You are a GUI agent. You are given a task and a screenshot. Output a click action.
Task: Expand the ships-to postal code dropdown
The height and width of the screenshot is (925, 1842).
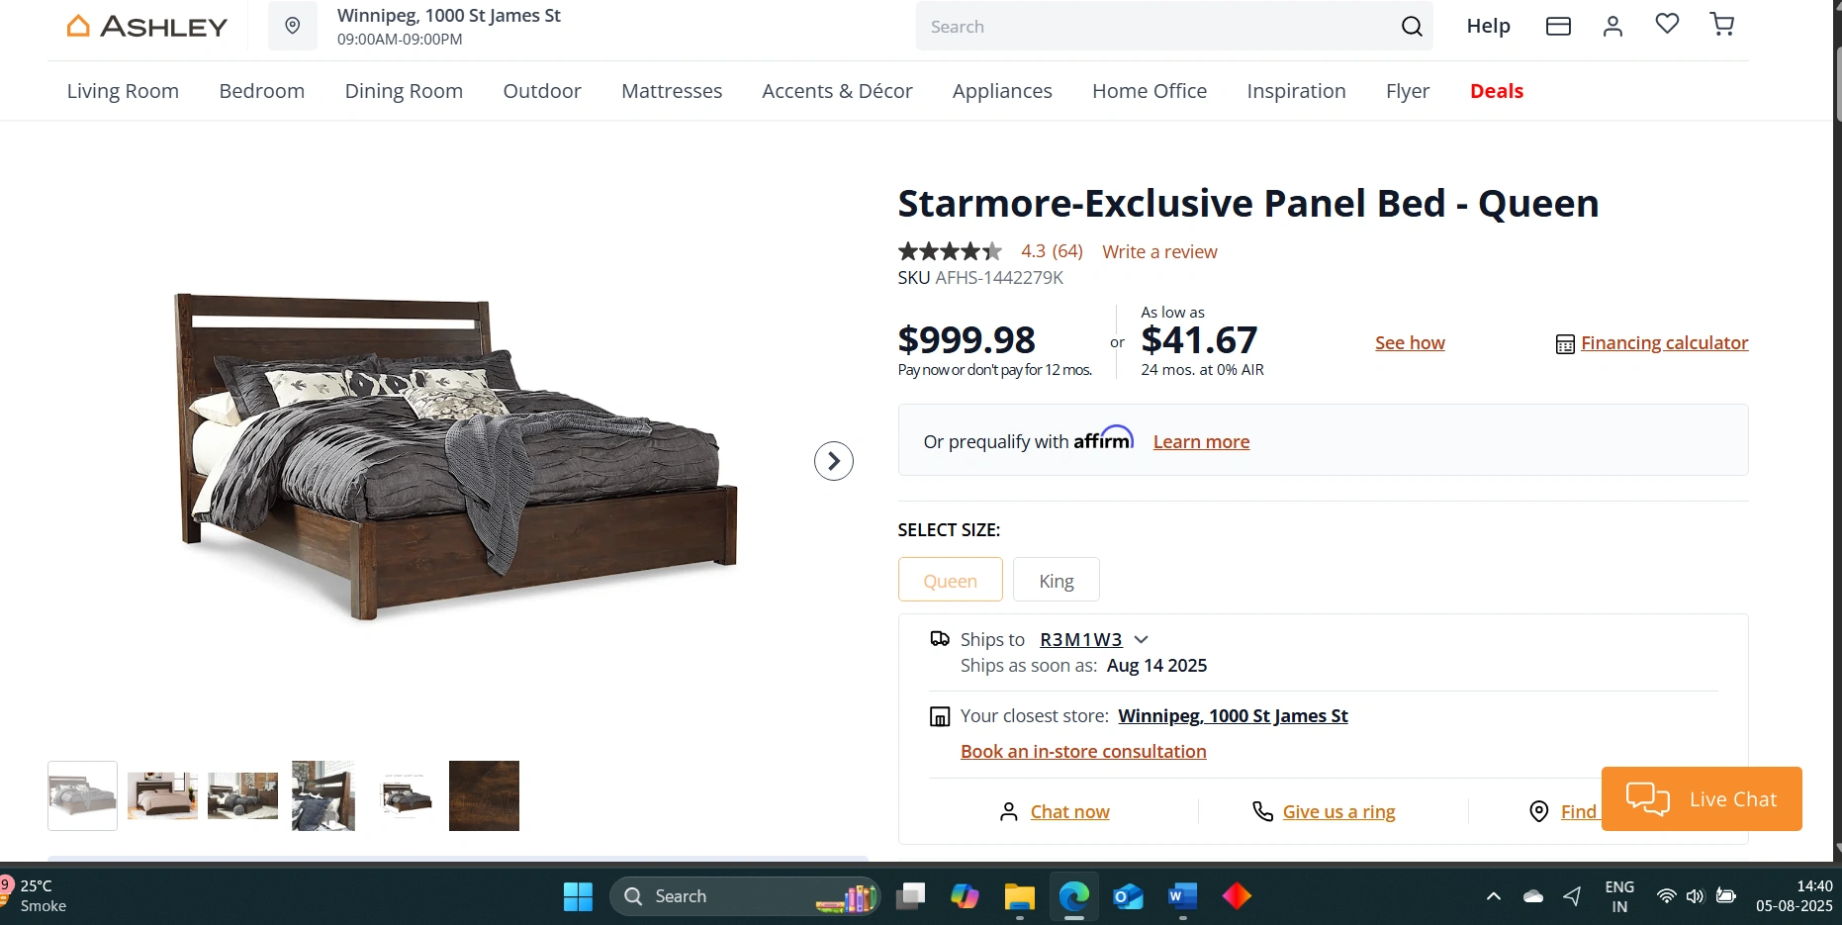(x=1141, y=640)
